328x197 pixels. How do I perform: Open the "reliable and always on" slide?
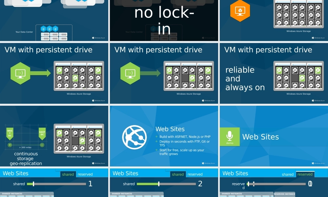[274, 73]
